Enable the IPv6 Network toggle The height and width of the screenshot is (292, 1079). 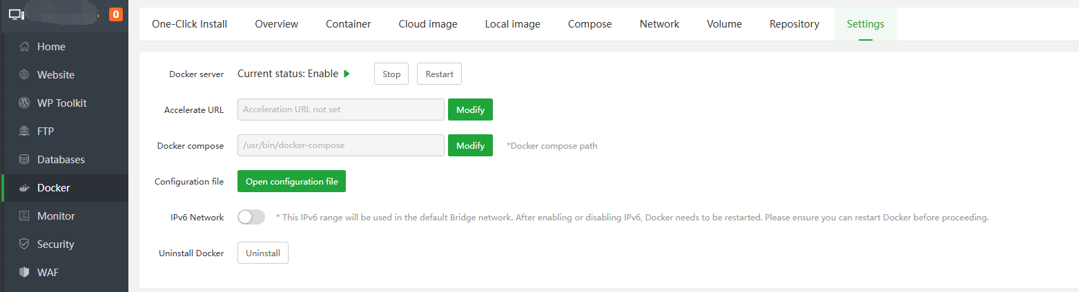coord(251,217)
